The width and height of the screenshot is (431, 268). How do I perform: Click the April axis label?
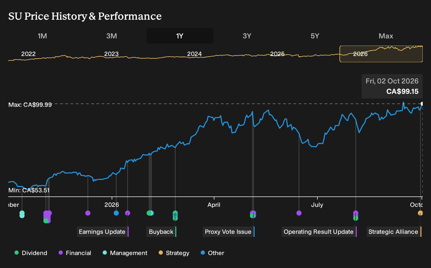pos(214,205)
